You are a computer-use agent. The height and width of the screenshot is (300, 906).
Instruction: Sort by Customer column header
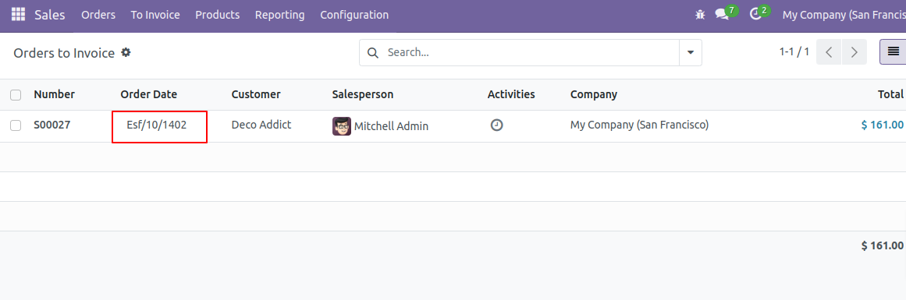click(256, 94)
